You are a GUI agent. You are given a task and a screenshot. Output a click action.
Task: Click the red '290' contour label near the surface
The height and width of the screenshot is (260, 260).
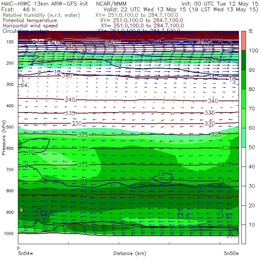point(232,236)
